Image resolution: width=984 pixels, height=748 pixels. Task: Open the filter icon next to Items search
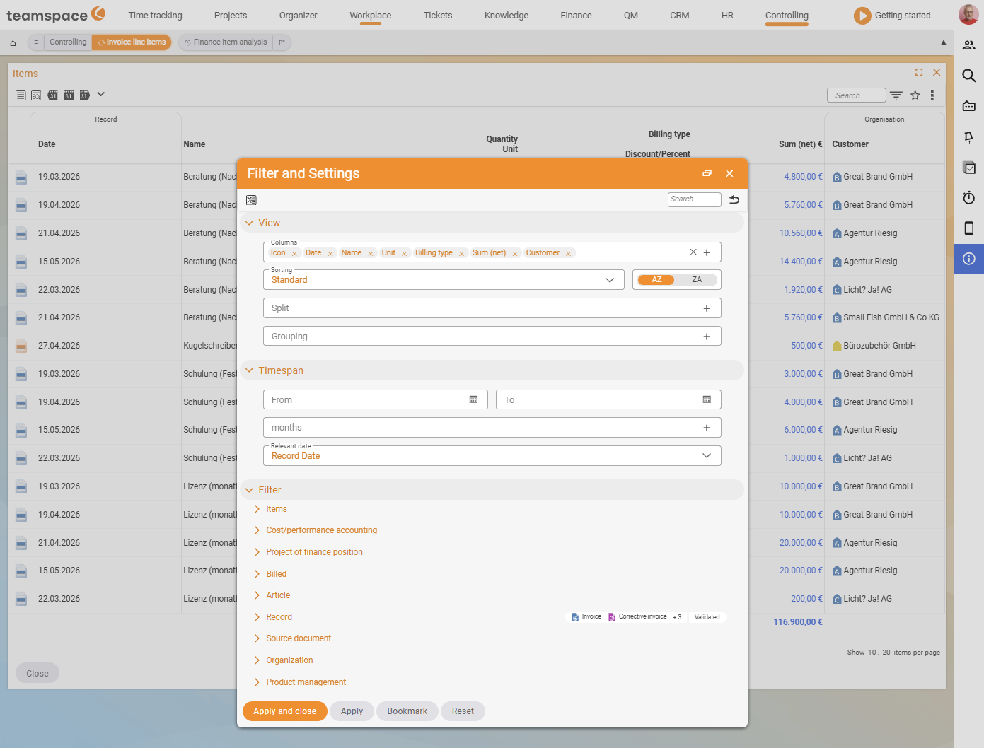click(x=896, y=95)
